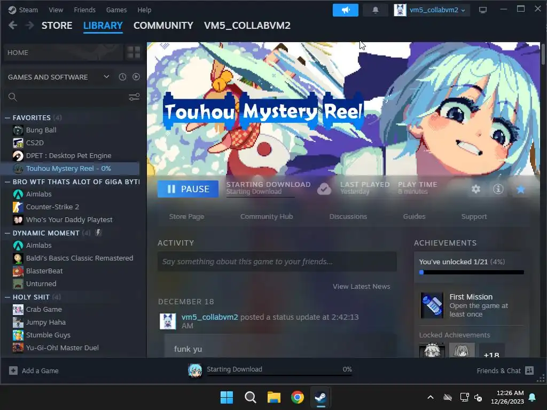Click the +18 locked achievements tile
The width and height of the screenshot is (547, 410).
click(491, 350)
